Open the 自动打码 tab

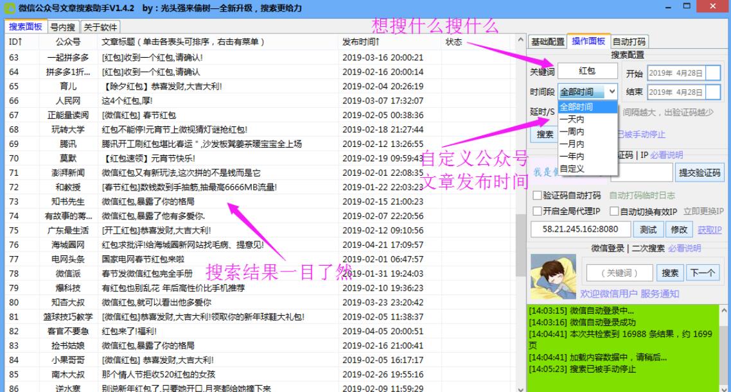coord(629,42)
